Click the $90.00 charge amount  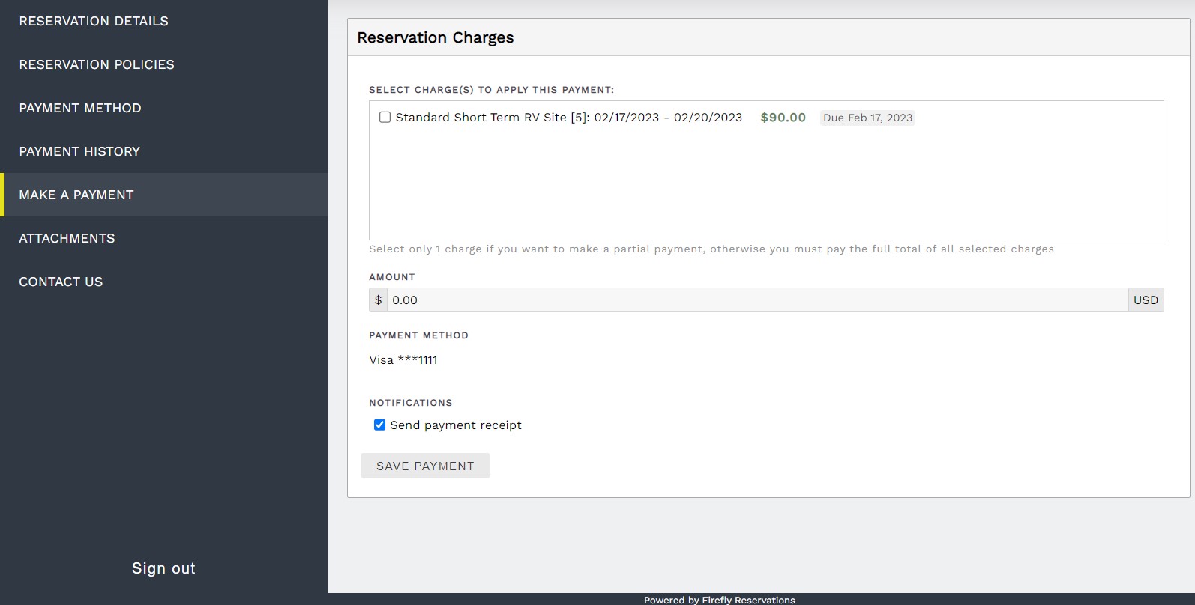click(783, 118)
